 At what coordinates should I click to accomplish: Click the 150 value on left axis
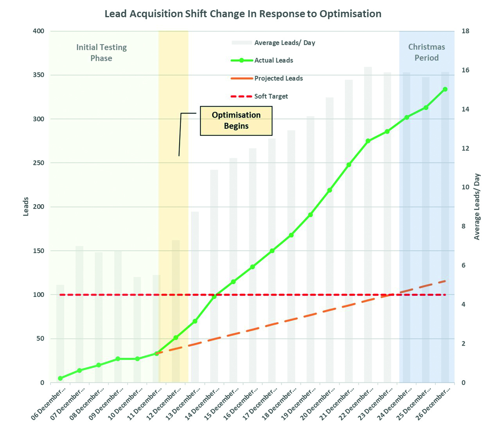[38, 251]
